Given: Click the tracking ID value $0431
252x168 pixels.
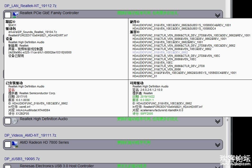Looking at the screenshot, I should point(12,25).
